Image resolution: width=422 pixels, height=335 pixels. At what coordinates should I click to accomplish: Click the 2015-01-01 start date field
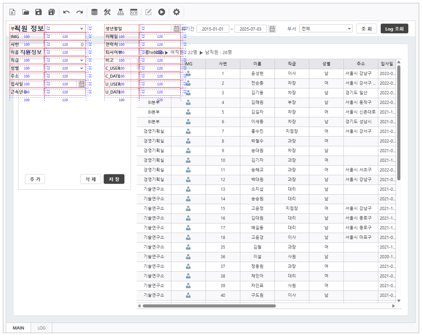click(212, 29)
